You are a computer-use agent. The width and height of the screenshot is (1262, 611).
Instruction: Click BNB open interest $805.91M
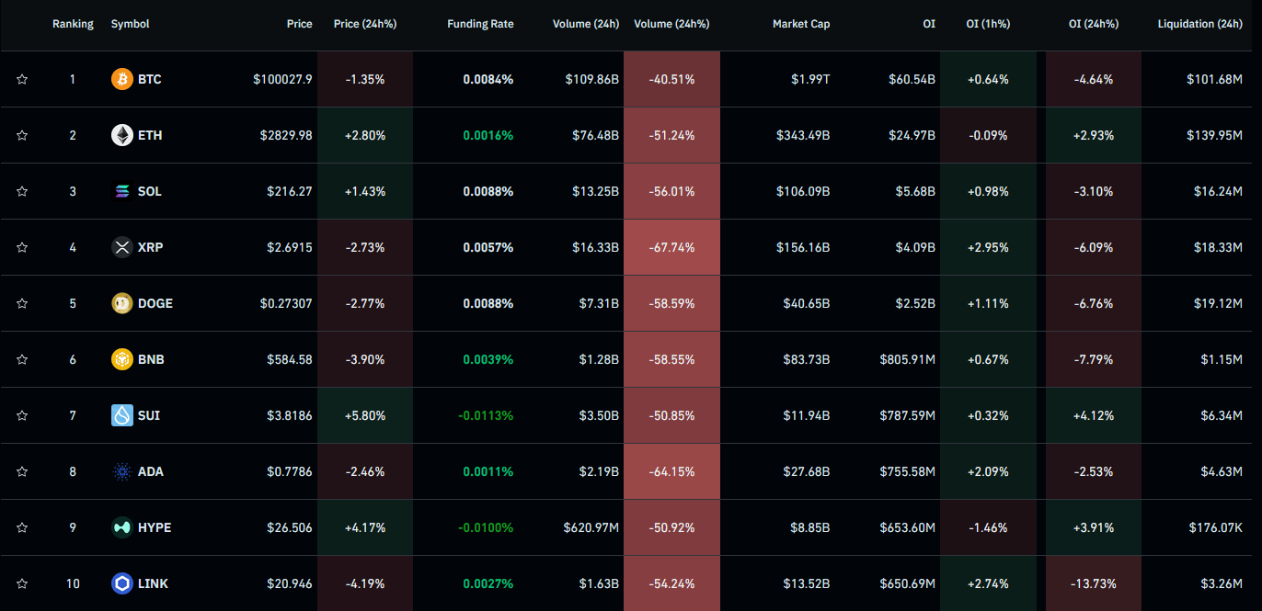(x=907, y=360)
